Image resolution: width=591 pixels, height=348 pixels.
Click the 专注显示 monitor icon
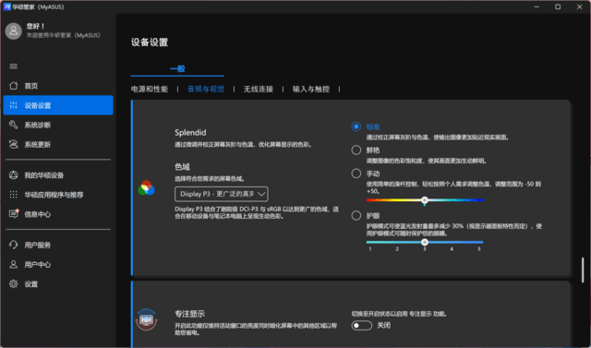point(146,319)
